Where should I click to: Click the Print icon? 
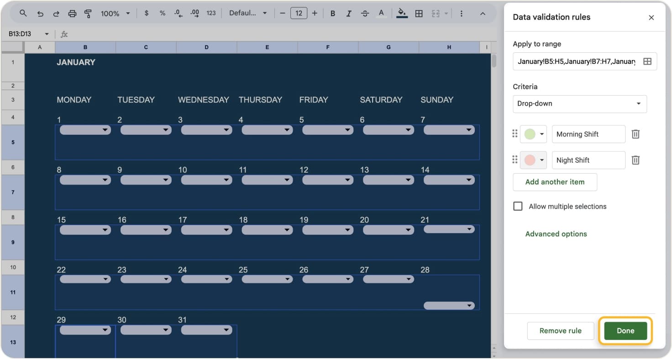coord(72,13)
